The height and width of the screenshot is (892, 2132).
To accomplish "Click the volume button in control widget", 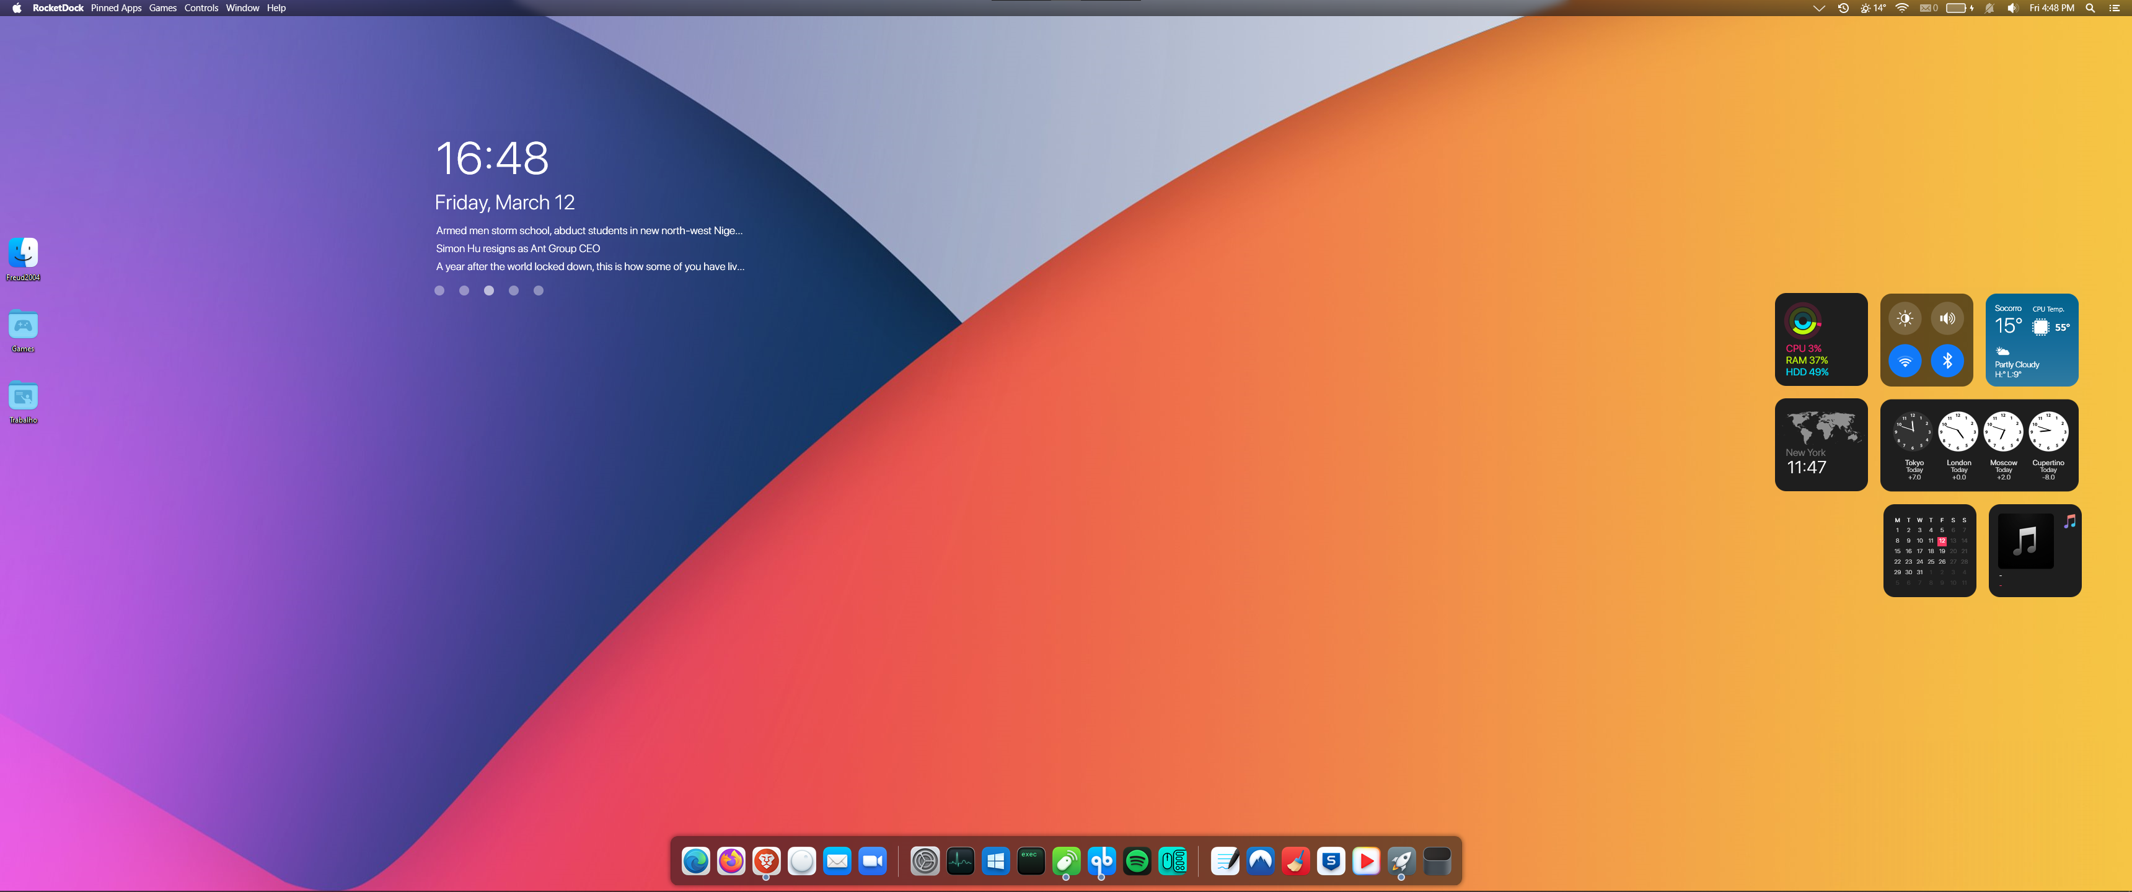I will click(x=1947, y=318).
